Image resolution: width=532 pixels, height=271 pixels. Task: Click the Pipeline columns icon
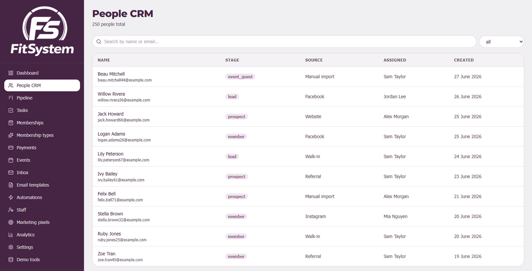coord(11,98)
